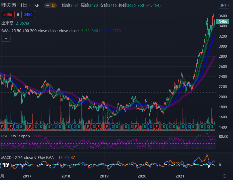Click the 1日 interval label
The image size is (233, 180).
click(x=24, y=5)
